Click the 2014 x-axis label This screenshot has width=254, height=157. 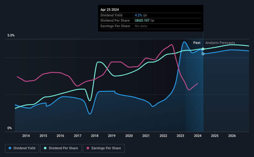coord(26,136)
